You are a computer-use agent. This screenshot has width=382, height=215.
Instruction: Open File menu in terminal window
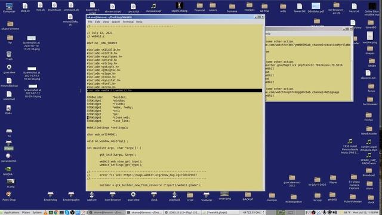coord(90,21)
